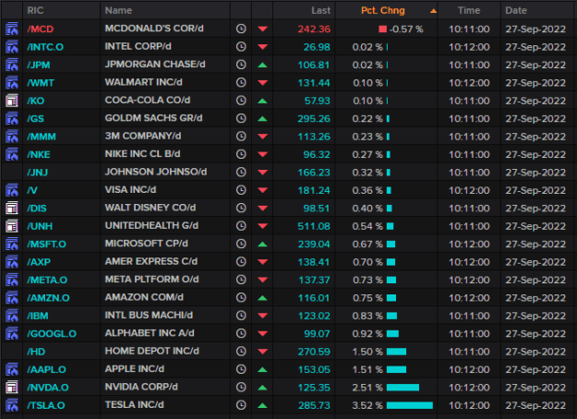The width and height of the screenshot is (577, 419).
Task: Open the /GOOGL.O ticker link
Action: pyautogui.click(x=52, y=334)
